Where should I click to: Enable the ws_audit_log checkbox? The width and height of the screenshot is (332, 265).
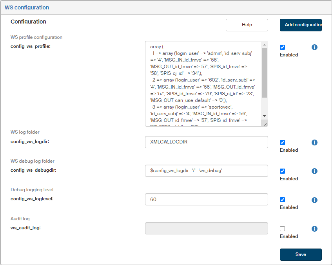283,229
